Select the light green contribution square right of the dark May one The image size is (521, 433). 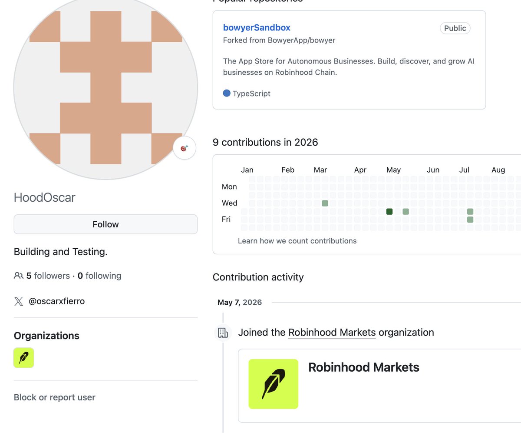pos(406,211)
